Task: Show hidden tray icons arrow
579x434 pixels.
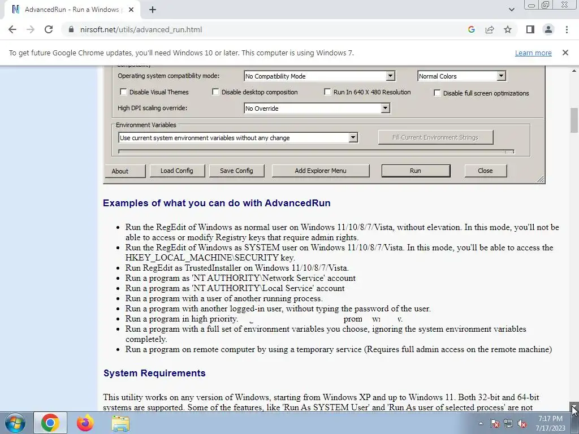Action: tap(481, 423)
